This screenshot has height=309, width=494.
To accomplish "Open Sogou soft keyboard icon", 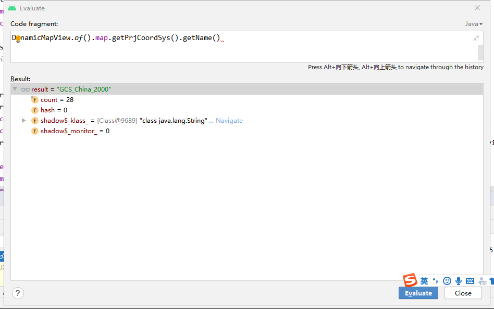I will click(x=470, y=281).
